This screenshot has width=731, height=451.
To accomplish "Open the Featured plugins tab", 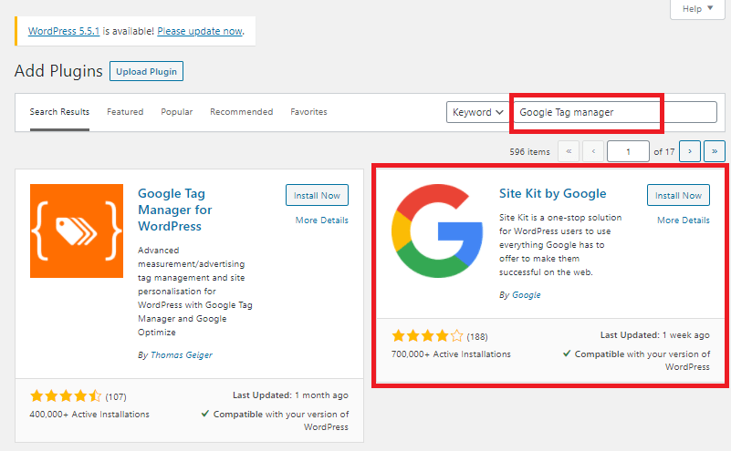I will pyautogui.click(x=125, y=112).
